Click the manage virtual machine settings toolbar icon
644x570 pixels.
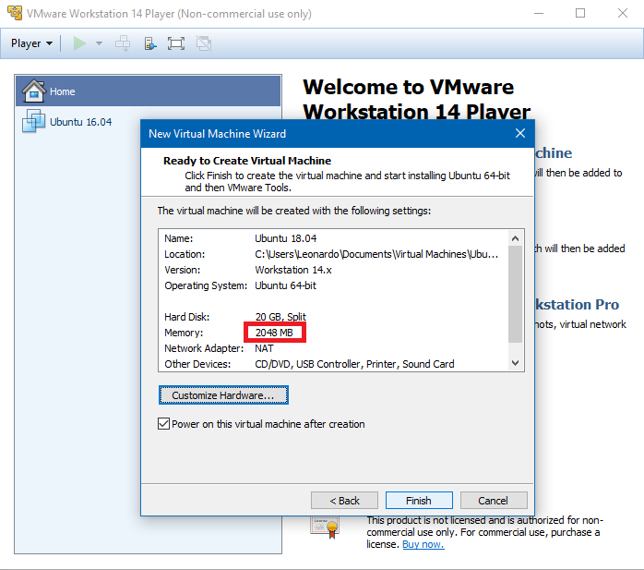pos(150,43)
